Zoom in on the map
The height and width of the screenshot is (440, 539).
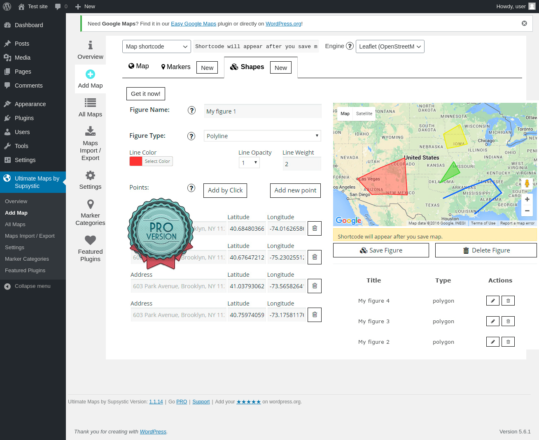coord(527,199)
